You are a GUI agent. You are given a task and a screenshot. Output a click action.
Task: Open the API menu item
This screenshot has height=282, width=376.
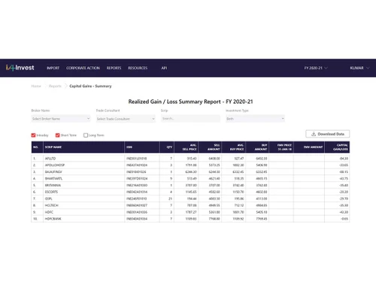pos(164,68)
